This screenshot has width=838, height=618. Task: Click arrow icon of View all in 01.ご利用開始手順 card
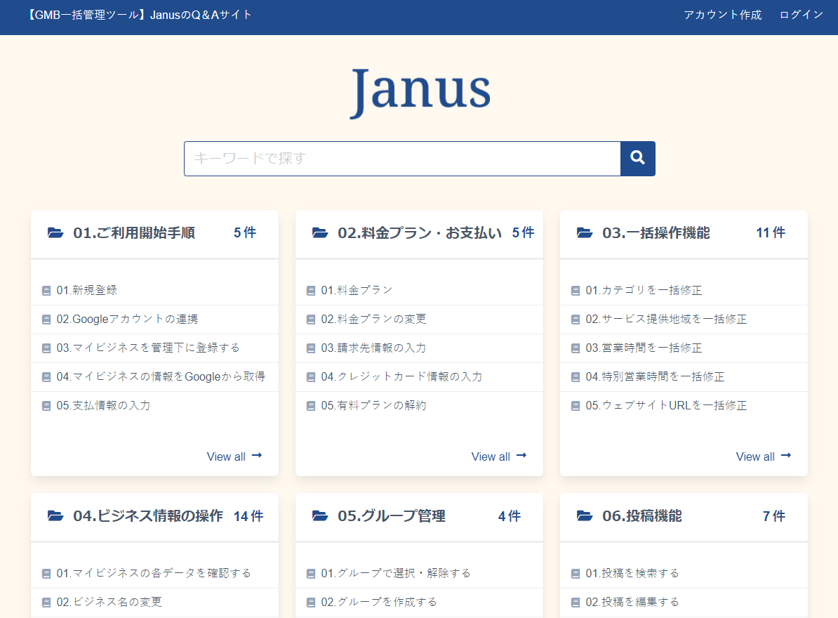pos(257,456)
